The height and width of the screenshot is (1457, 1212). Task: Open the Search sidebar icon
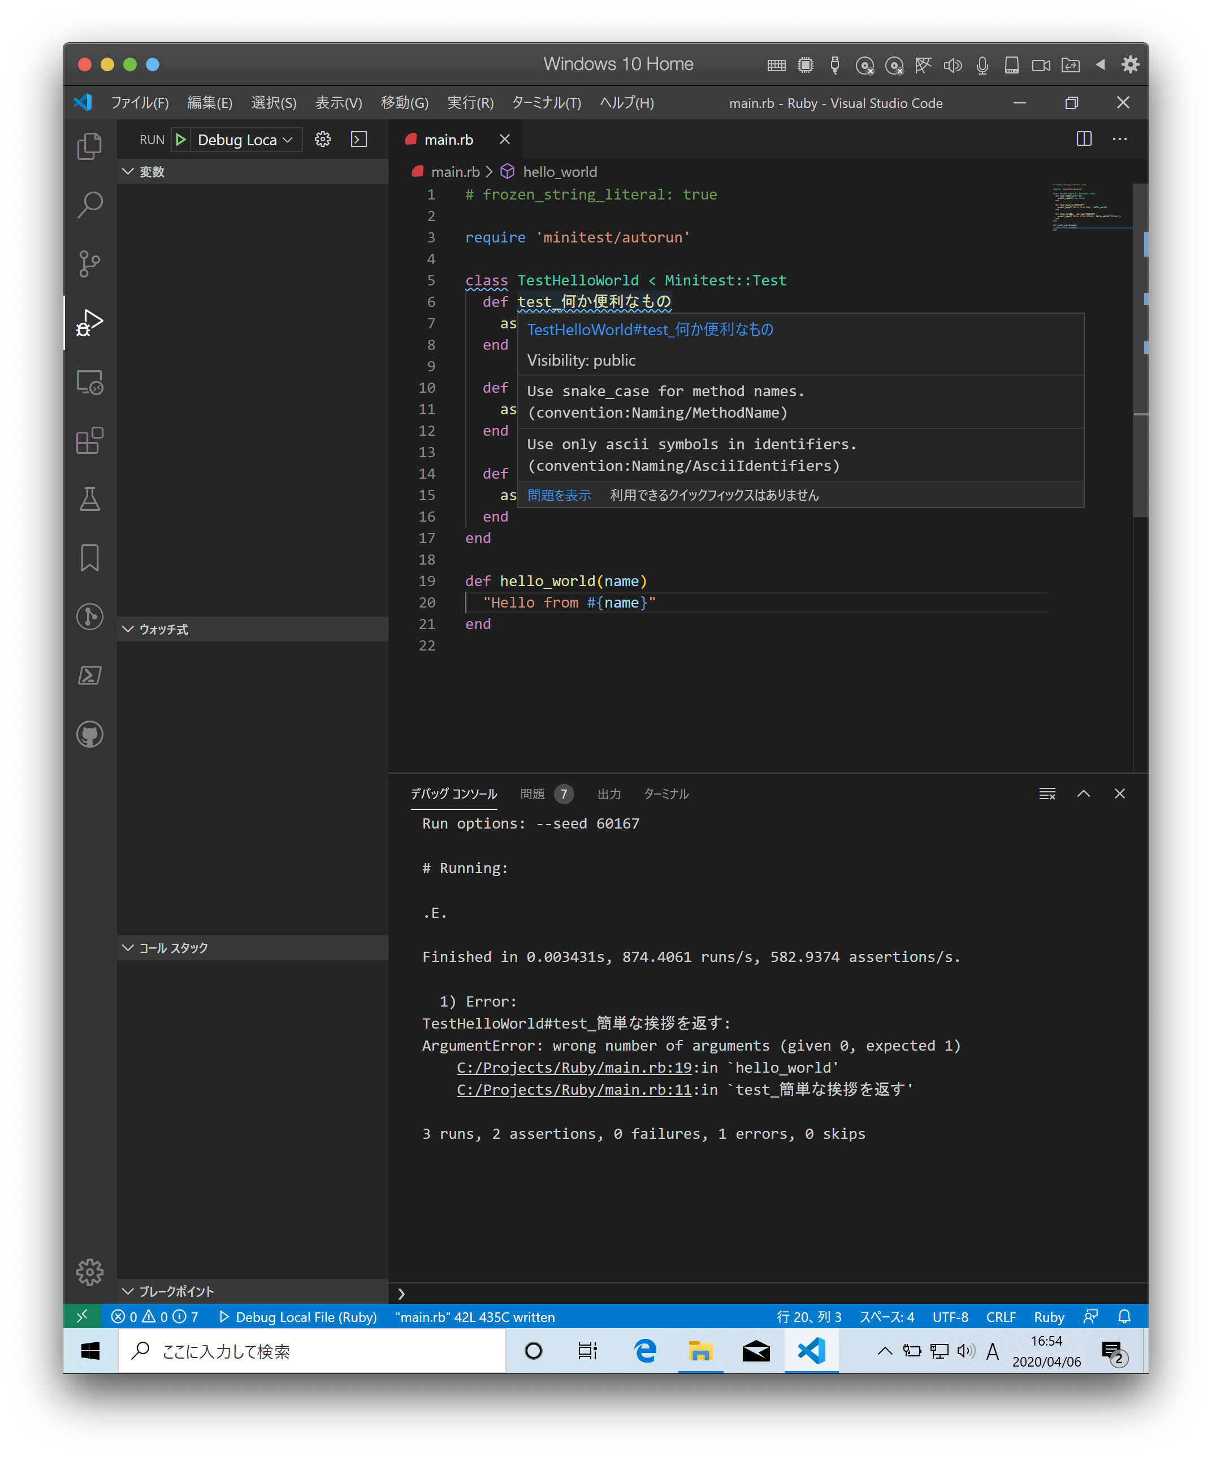(x=89, y=205)
